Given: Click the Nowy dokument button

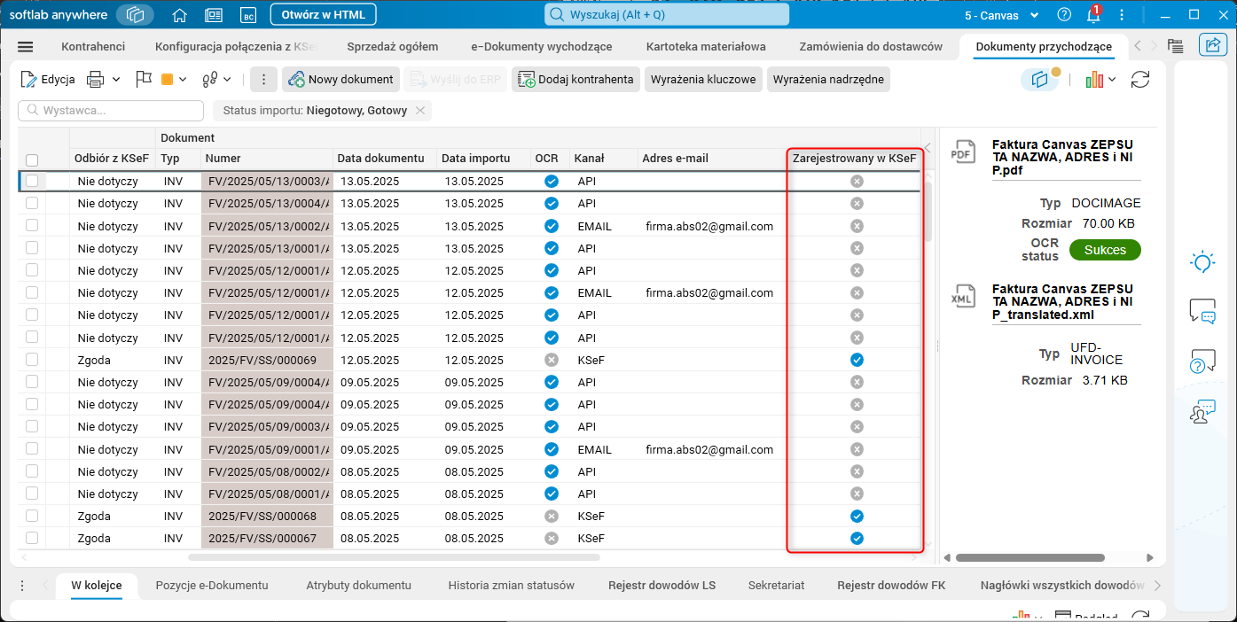Looking at the screenshot, I should pos(341,80).
